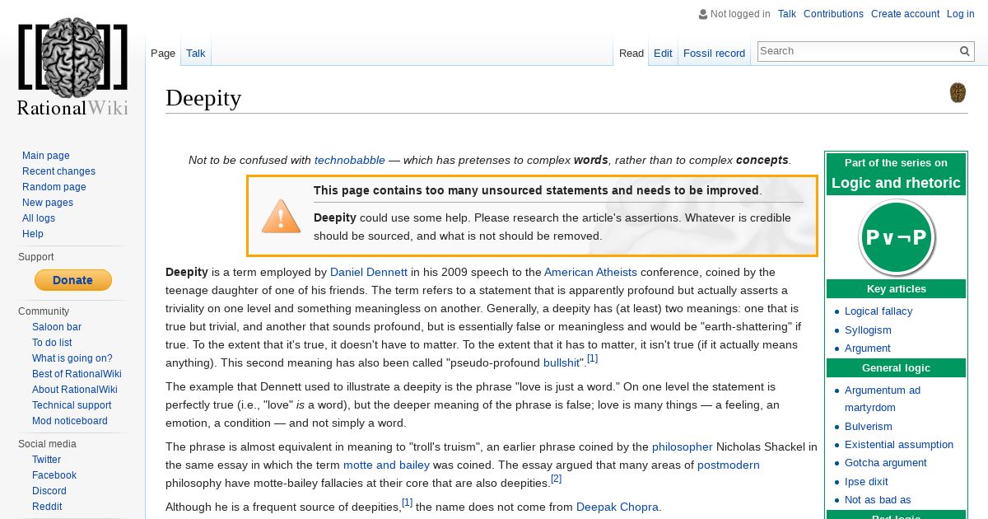Screen dimensions: 988x519
Task: Click the Deepity page heading
Action: [203, 97]
